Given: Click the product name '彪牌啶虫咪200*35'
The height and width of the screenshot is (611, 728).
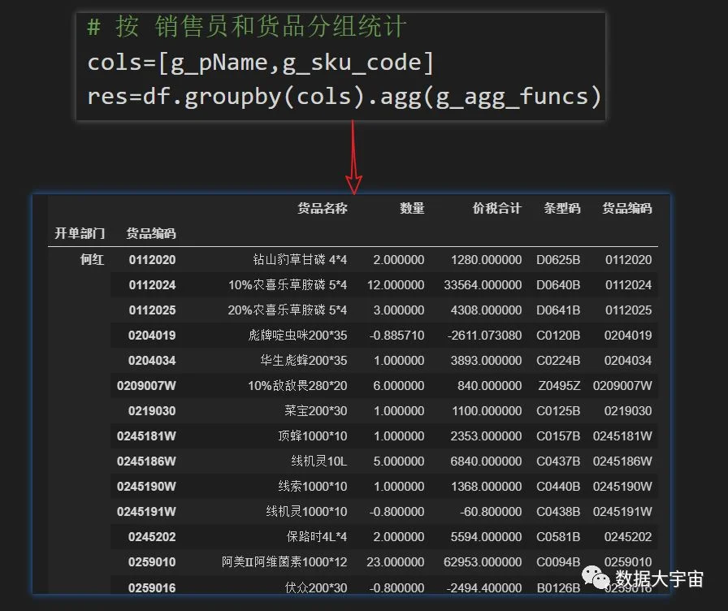Looking at the screenshot, I should [x=297, y=335].
